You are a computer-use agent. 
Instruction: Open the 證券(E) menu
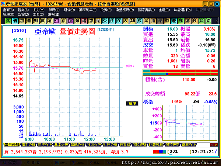(x=23, y=10)
